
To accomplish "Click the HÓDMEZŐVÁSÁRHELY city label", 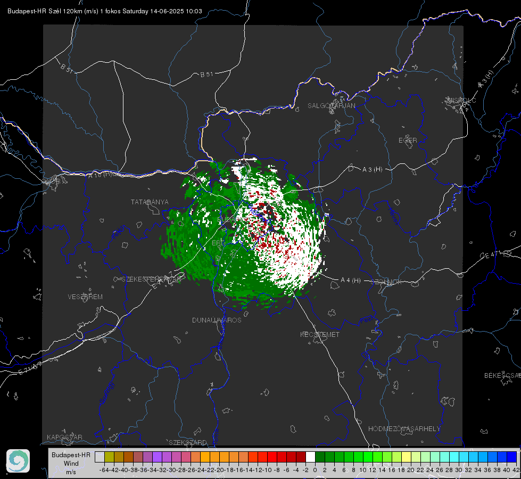I will click(x=404, y=429).
